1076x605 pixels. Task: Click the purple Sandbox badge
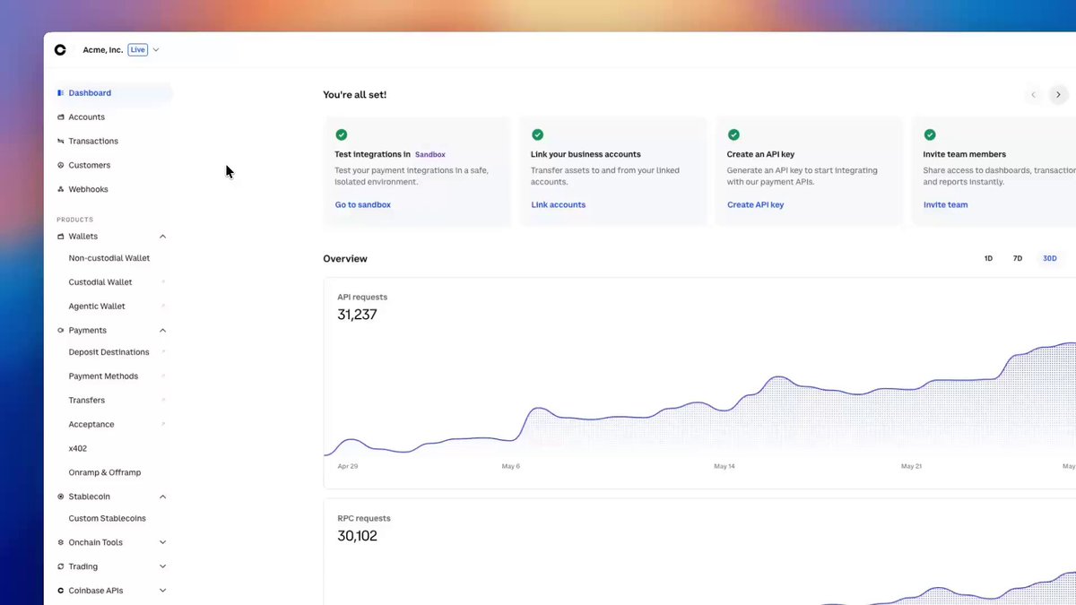tap(430, 155)
